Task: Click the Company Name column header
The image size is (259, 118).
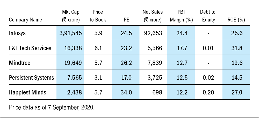Action: [25, 20]
